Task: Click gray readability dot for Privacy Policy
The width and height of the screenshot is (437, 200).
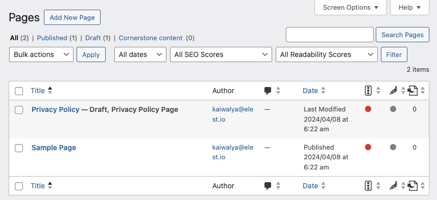Action: coord(393,109)
